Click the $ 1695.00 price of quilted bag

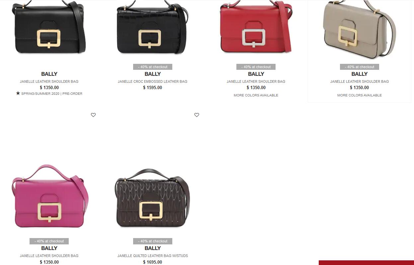click(153, 262)
